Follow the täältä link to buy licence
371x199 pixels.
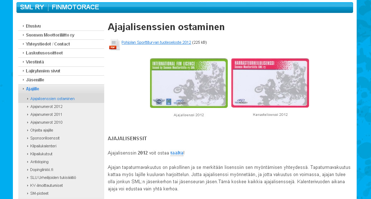click(x=177, y=153)
